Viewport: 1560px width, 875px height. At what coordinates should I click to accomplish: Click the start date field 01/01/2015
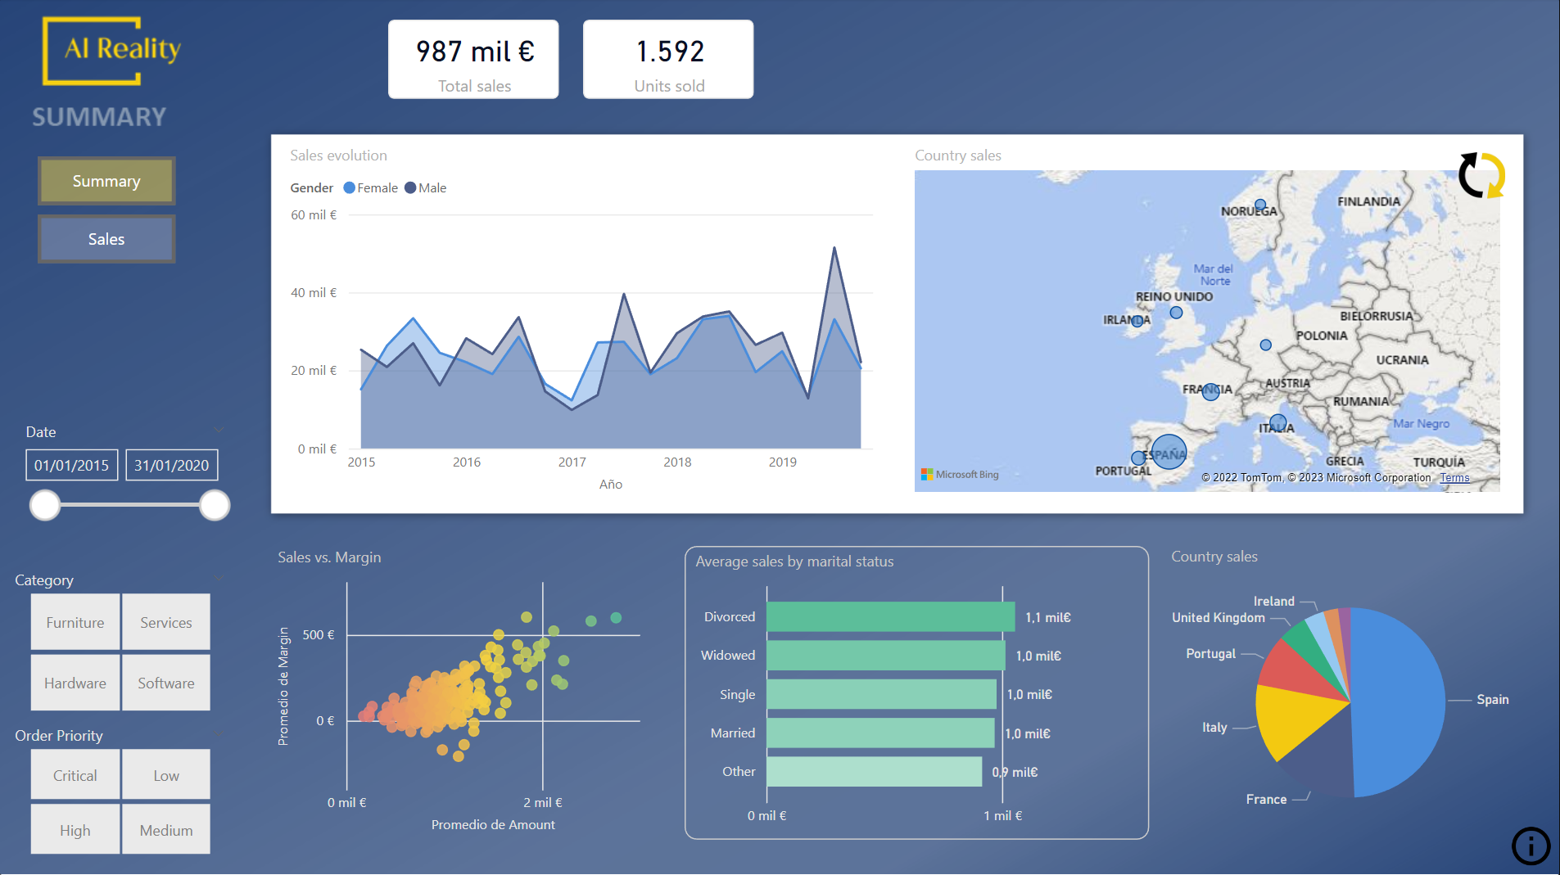[72, 466]
